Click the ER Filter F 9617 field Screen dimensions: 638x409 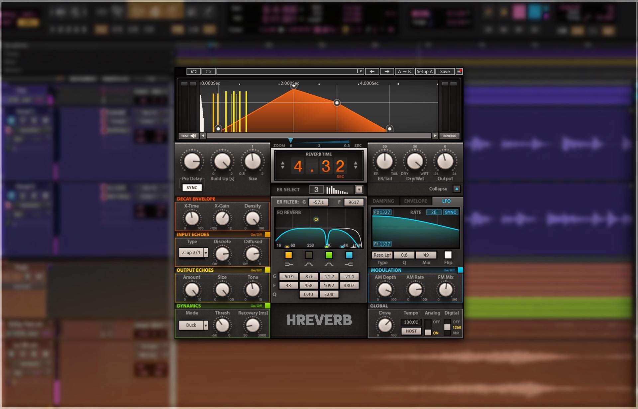point(354,202)
